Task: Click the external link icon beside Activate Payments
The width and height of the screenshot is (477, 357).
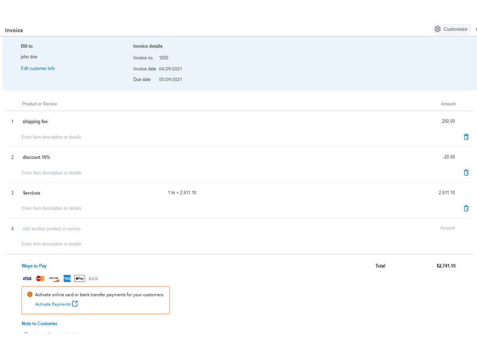Action: click(75, 304)
